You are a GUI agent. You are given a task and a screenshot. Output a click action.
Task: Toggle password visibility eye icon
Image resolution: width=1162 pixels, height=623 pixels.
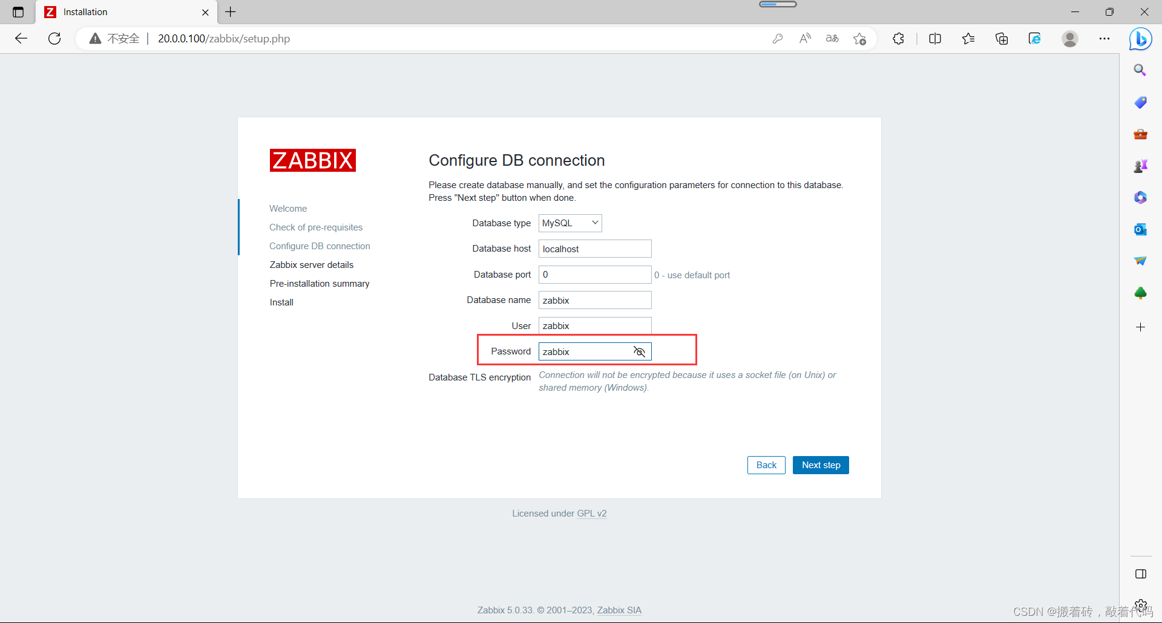point(639,351)
